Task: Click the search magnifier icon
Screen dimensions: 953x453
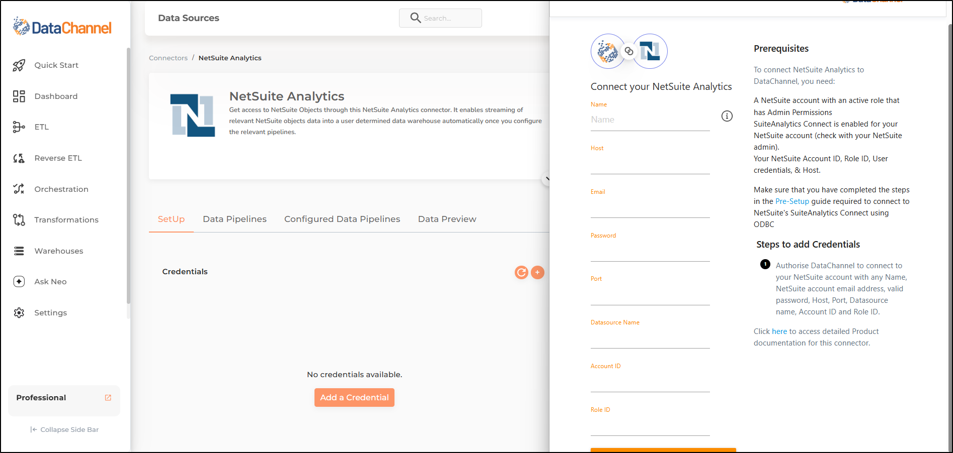Action: pos(415,18)
